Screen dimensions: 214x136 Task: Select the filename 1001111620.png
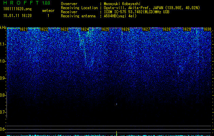pyautogui.click(x=17, y=9)
